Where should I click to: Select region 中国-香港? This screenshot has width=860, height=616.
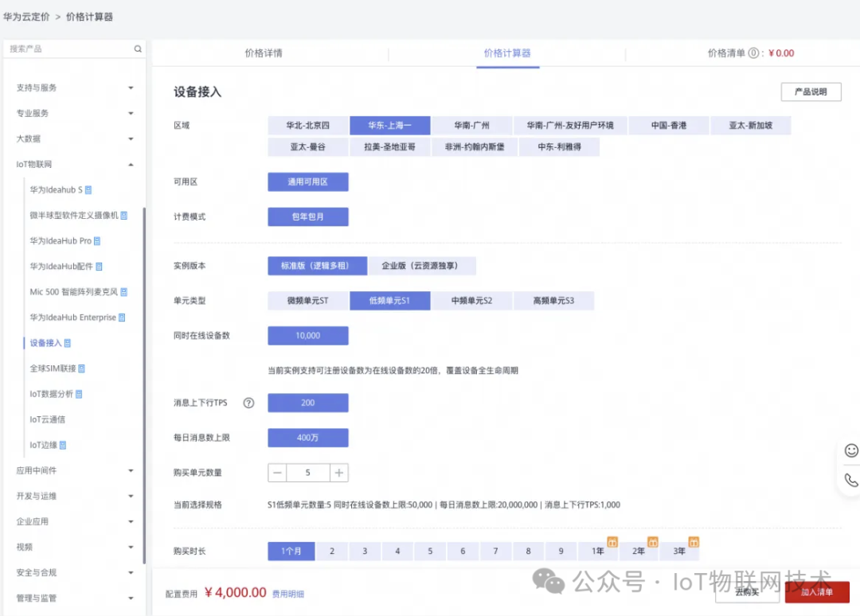point(669,126)
